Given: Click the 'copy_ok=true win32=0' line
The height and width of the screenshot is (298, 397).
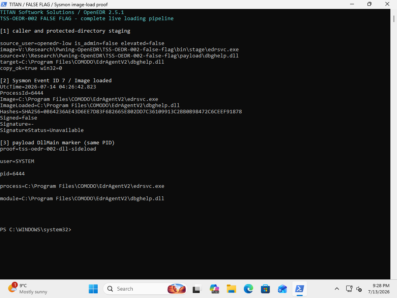Looking at the screenshot, I should (31, 68).
